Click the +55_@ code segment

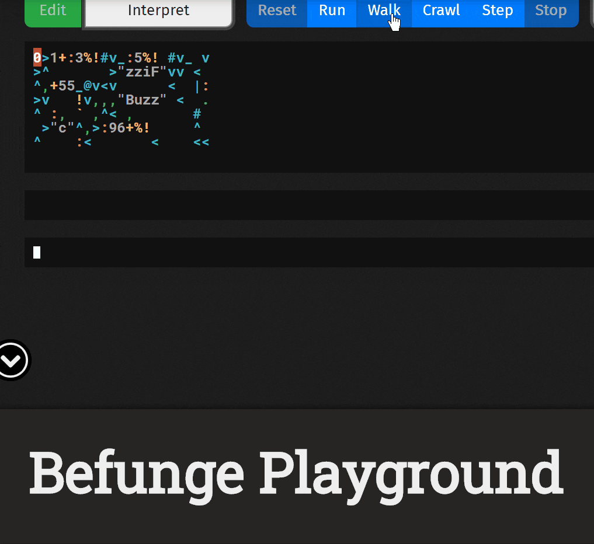pos(71,86)
